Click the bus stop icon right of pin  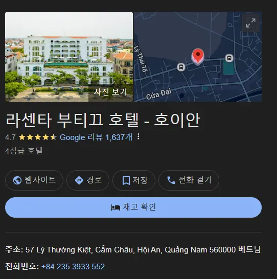click(229, 58)
